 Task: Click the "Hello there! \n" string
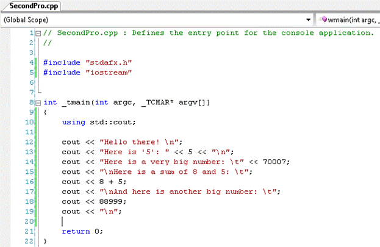click(139, 142)
